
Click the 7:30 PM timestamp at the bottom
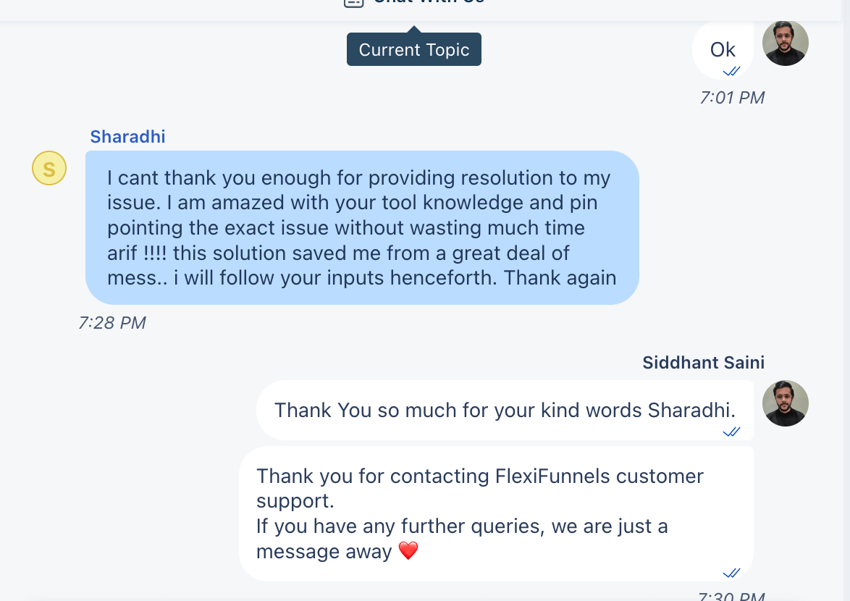(732, 597)
